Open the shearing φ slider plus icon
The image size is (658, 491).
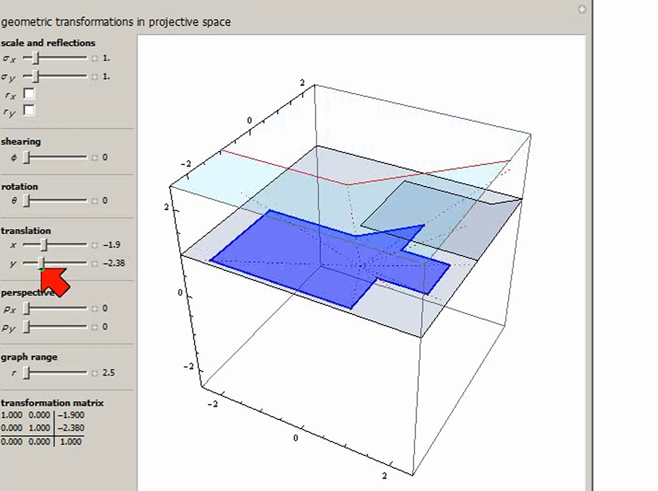click(95, 158)
